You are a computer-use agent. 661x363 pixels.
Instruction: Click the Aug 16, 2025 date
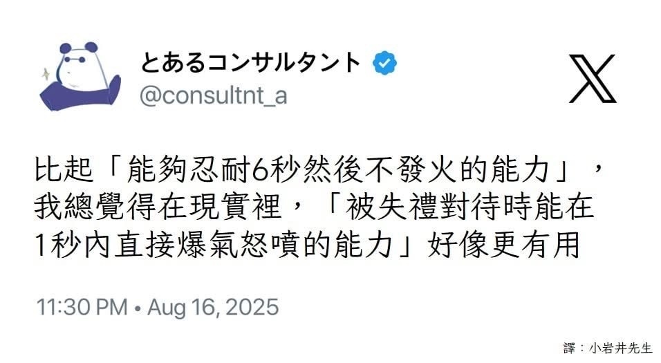[x=213, y=307]
